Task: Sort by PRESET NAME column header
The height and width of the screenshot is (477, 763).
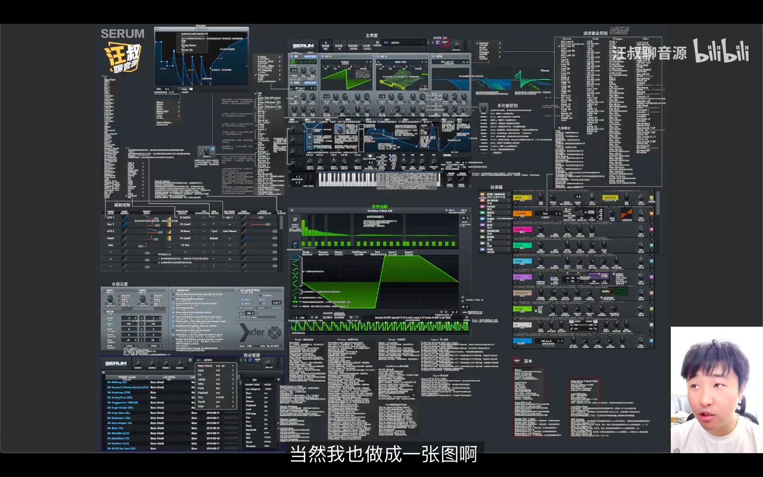Action: 127,377
